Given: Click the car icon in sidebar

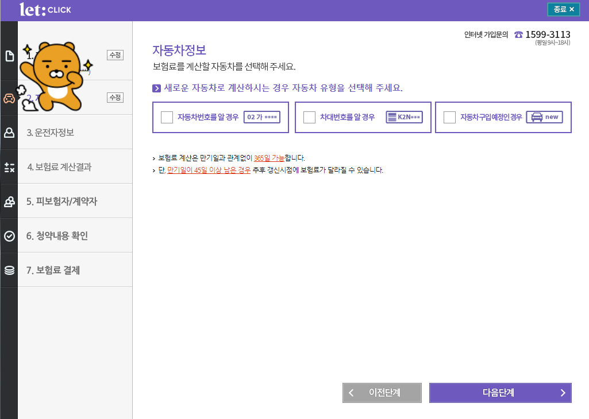Looking at the screenshot, I should (x=9, y=98).
